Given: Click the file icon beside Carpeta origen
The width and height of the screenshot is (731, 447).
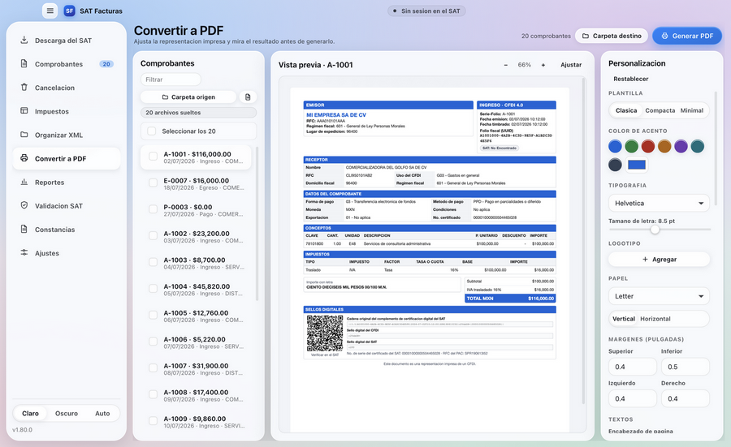Looking at the screenshot, I should tap(248, 97).
